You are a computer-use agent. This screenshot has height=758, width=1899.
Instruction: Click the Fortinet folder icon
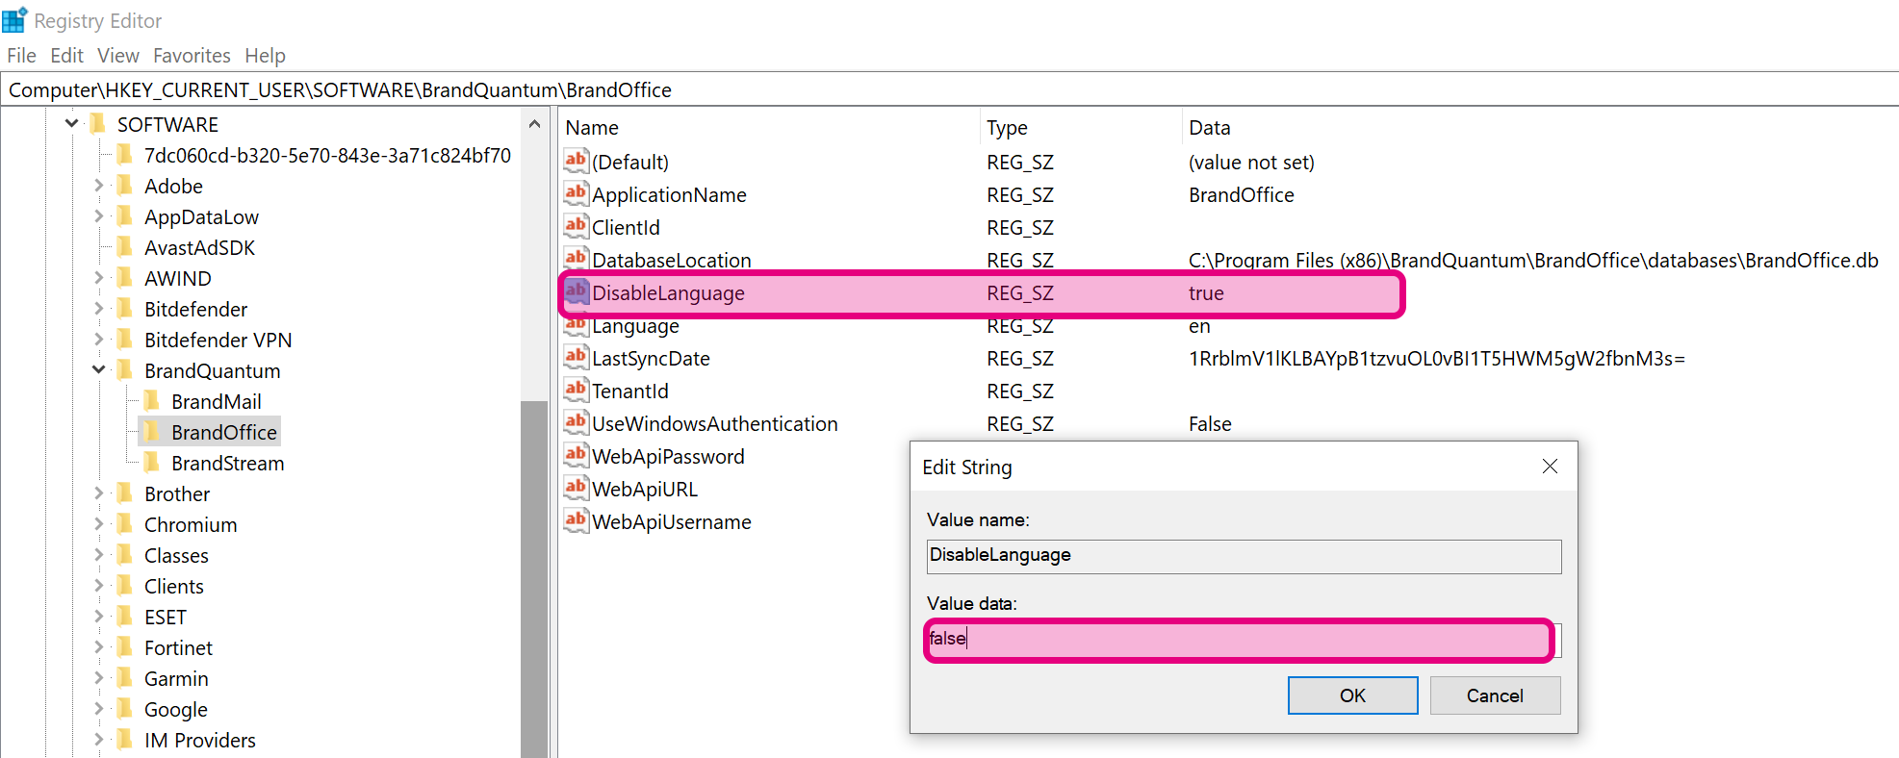coord(124,647)
